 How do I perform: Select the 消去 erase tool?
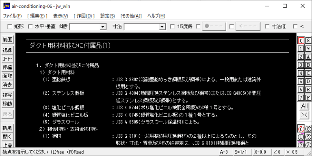coord(7,84)
